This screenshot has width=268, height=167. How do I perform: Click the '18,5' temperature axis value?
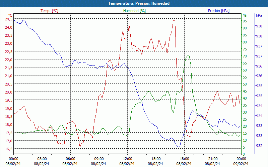9,117
